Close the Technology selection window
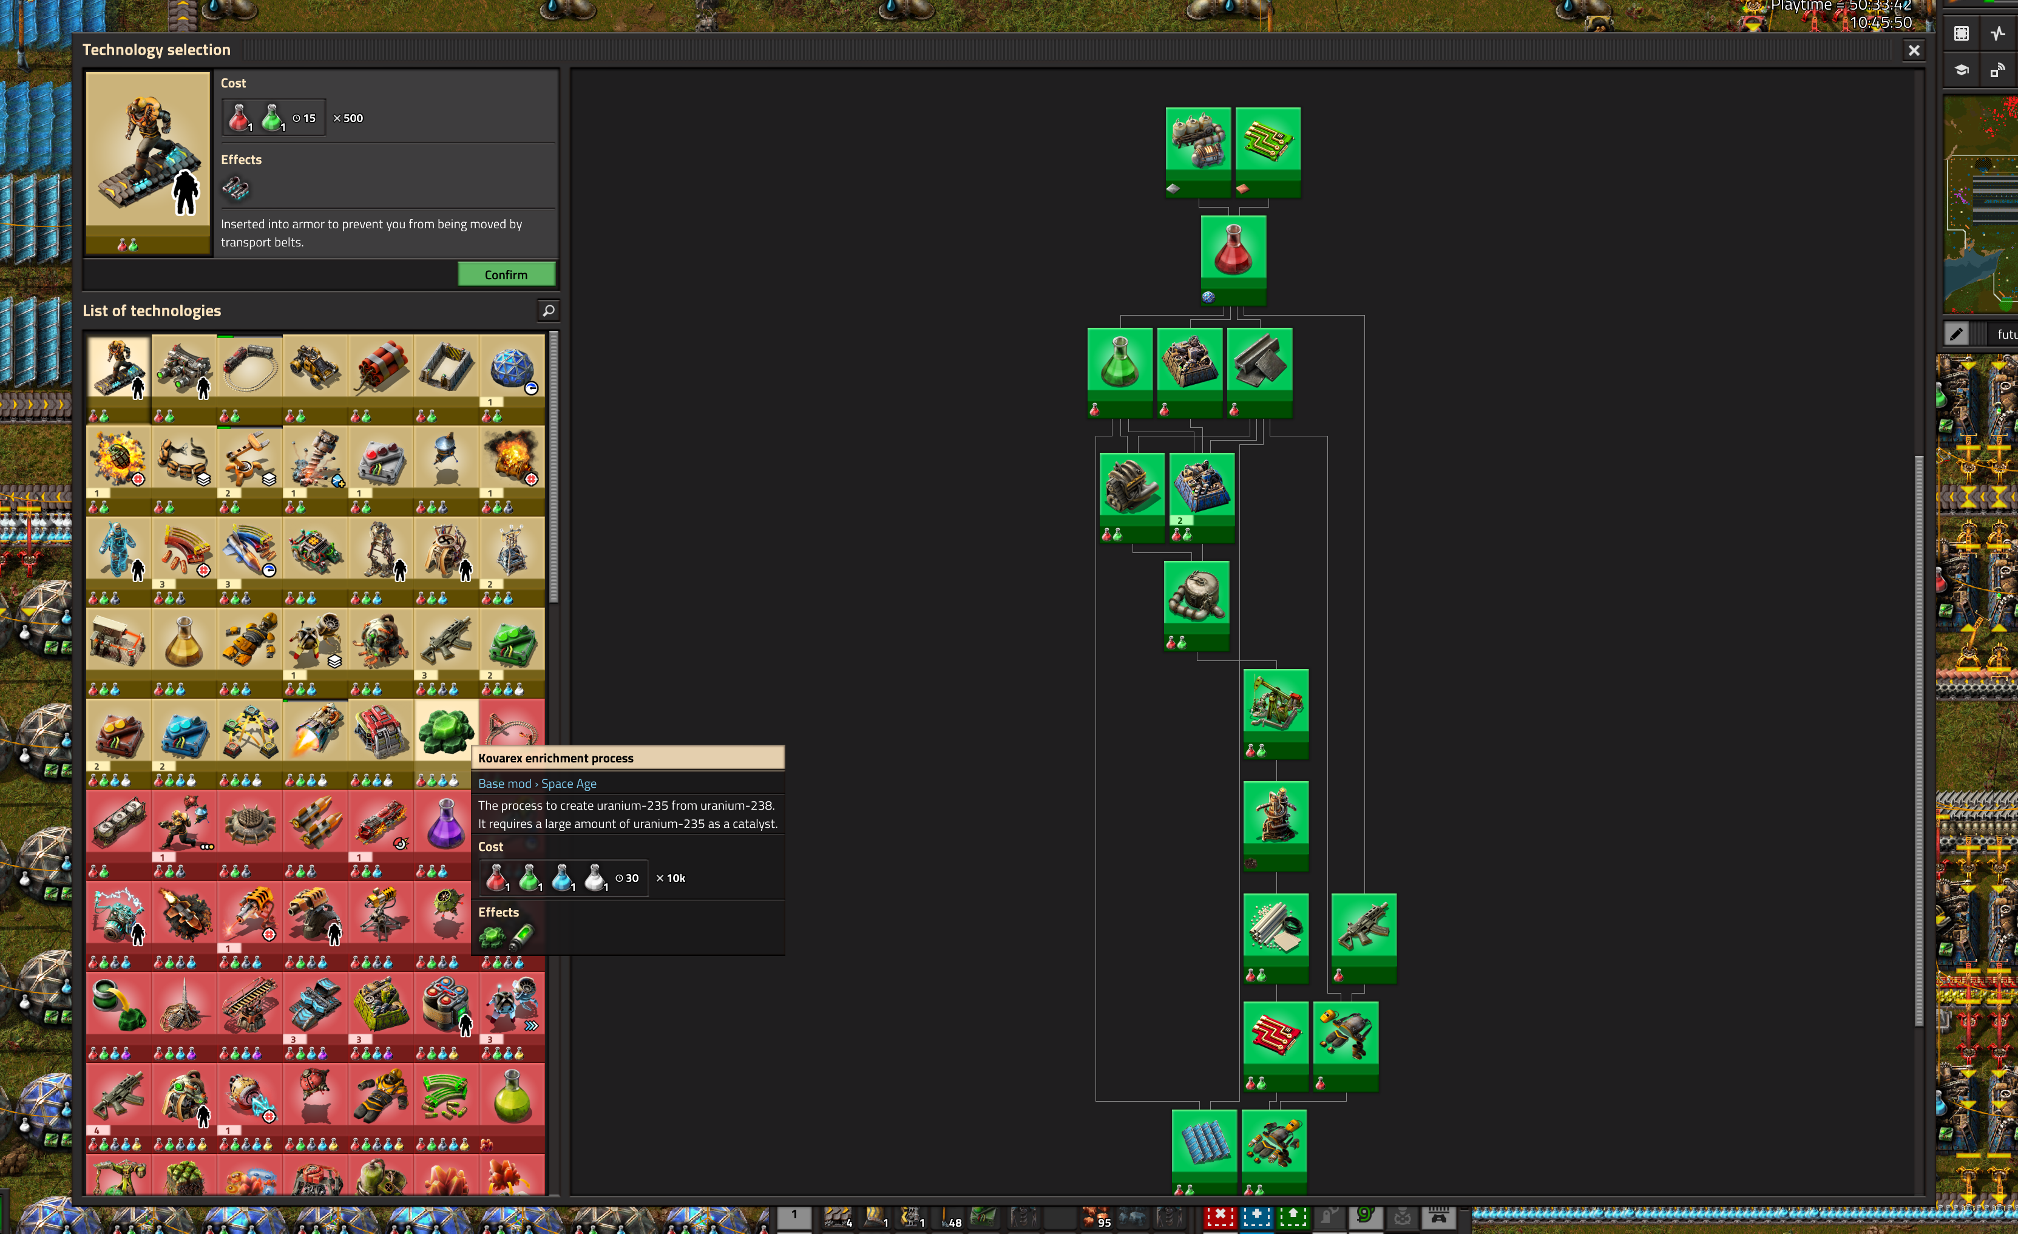 point(1913,50)
